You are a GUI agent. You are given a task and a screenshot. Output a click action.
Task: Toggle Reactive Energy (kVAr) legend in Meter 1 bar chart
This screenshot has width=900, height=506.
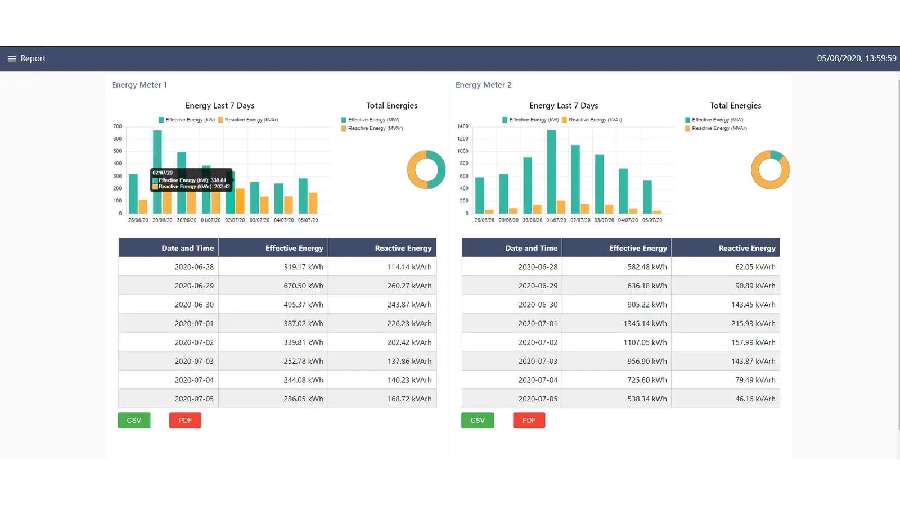tap(248, 120)
